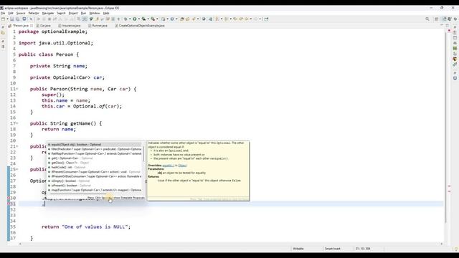Click the Forward navigation arrow icon
Screen dimensions: 459x258
point(255,19)
